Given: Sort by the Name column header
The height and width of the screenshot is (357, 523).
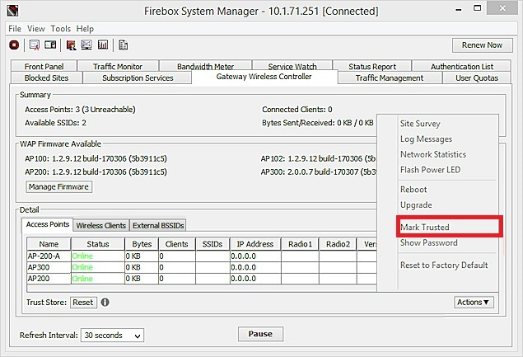Looking at the screenshot, I should pyautogui.click(x=49, y=244).
